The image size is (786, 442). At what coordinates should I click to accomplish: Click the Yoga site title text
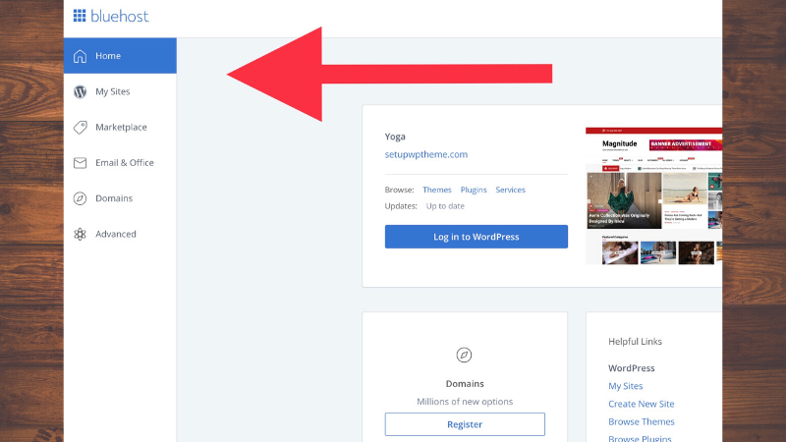coord(395,137)
